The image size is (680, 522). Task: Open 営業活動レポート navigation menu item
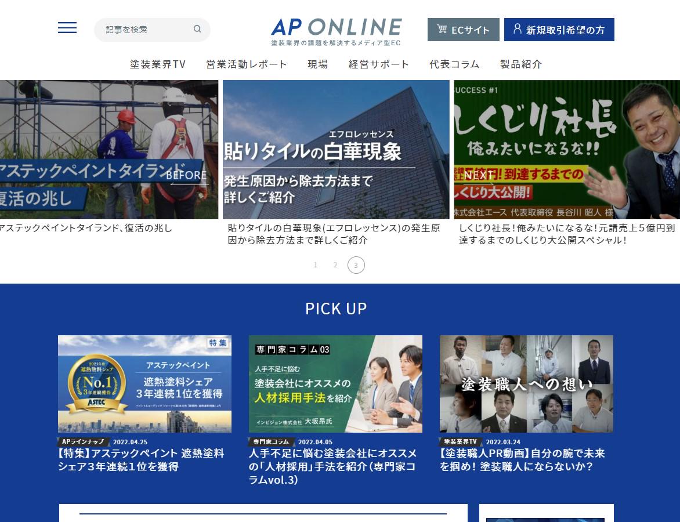coord(247,64)
